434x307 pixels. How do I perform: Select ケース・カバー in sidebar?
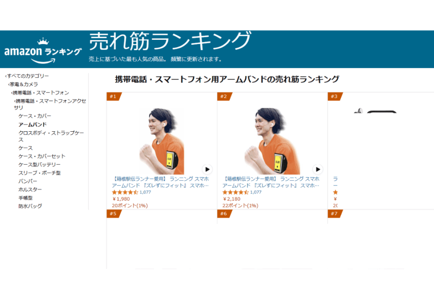(x=35, y=116)
